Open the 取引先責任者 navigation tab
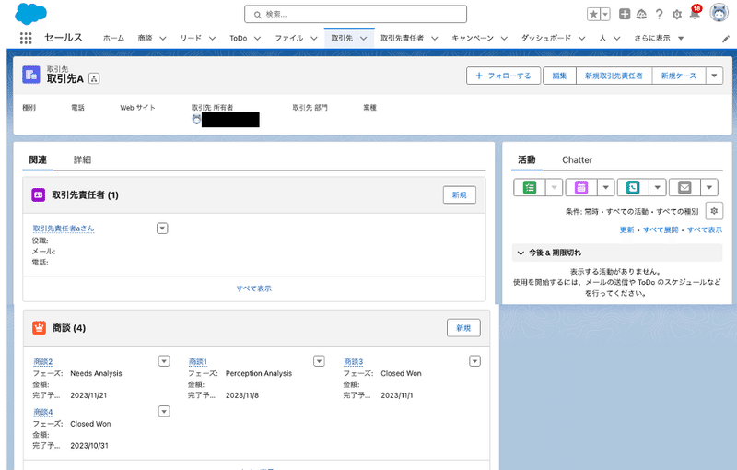This screenshot has width=737, height=470. click(x=402, y=38)
